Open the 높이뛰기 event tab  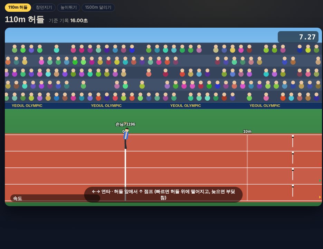[68, 7]
